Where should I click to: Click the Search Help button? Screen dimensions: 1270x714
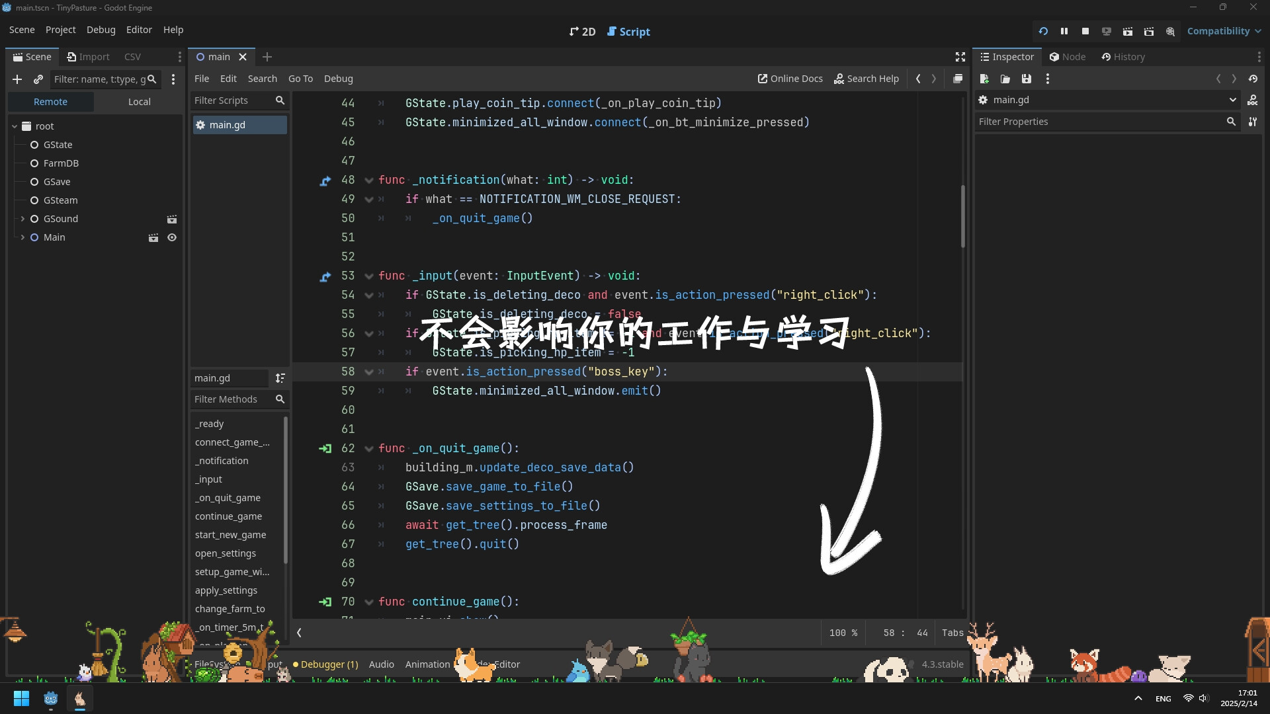(866, 79)
